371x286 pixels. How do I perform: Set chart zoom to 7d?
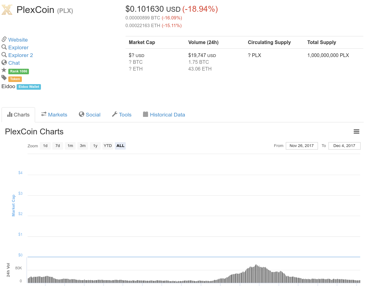tap(58, 146)
